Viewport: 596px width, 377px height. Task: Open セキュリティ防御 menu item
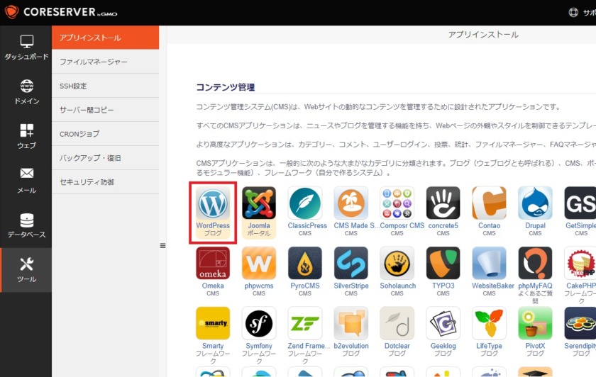pyautogui.click(x=105, y=182)
